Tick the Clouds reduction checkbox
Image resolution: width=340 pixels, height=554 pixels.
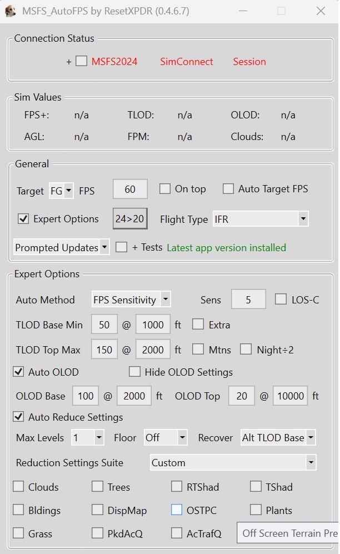click(x=18, y=487)
